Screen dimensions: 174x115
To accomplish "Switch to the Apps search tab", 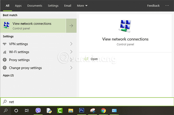I will point(18,6).
